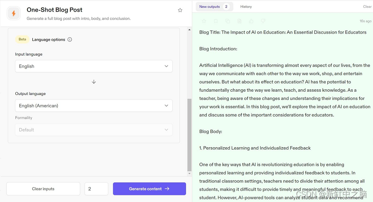Open the Formality Default dropdown

pos(94,130)
